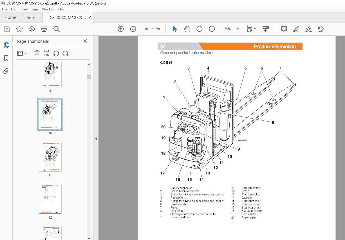345x240 pixels.
Task: Close the CX 20 document tab
Action: pyautogui.click(x=89, y=17)
